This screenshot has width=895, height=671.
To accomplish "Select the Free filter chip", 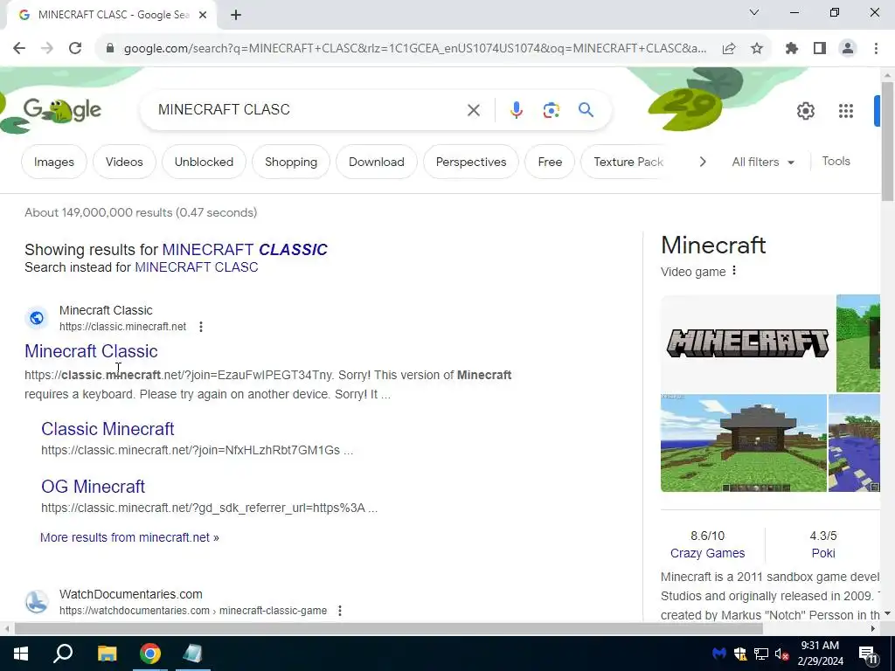I will [551, 162].
